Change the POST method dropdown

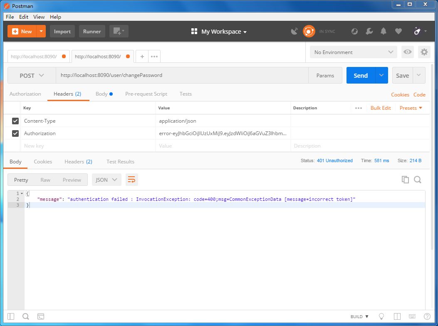32,75
